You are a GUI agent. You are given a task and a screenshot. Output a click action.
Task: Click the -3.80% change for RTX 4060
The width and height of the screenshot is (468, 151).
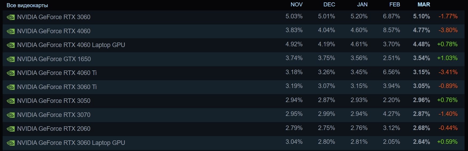[448, 30]
